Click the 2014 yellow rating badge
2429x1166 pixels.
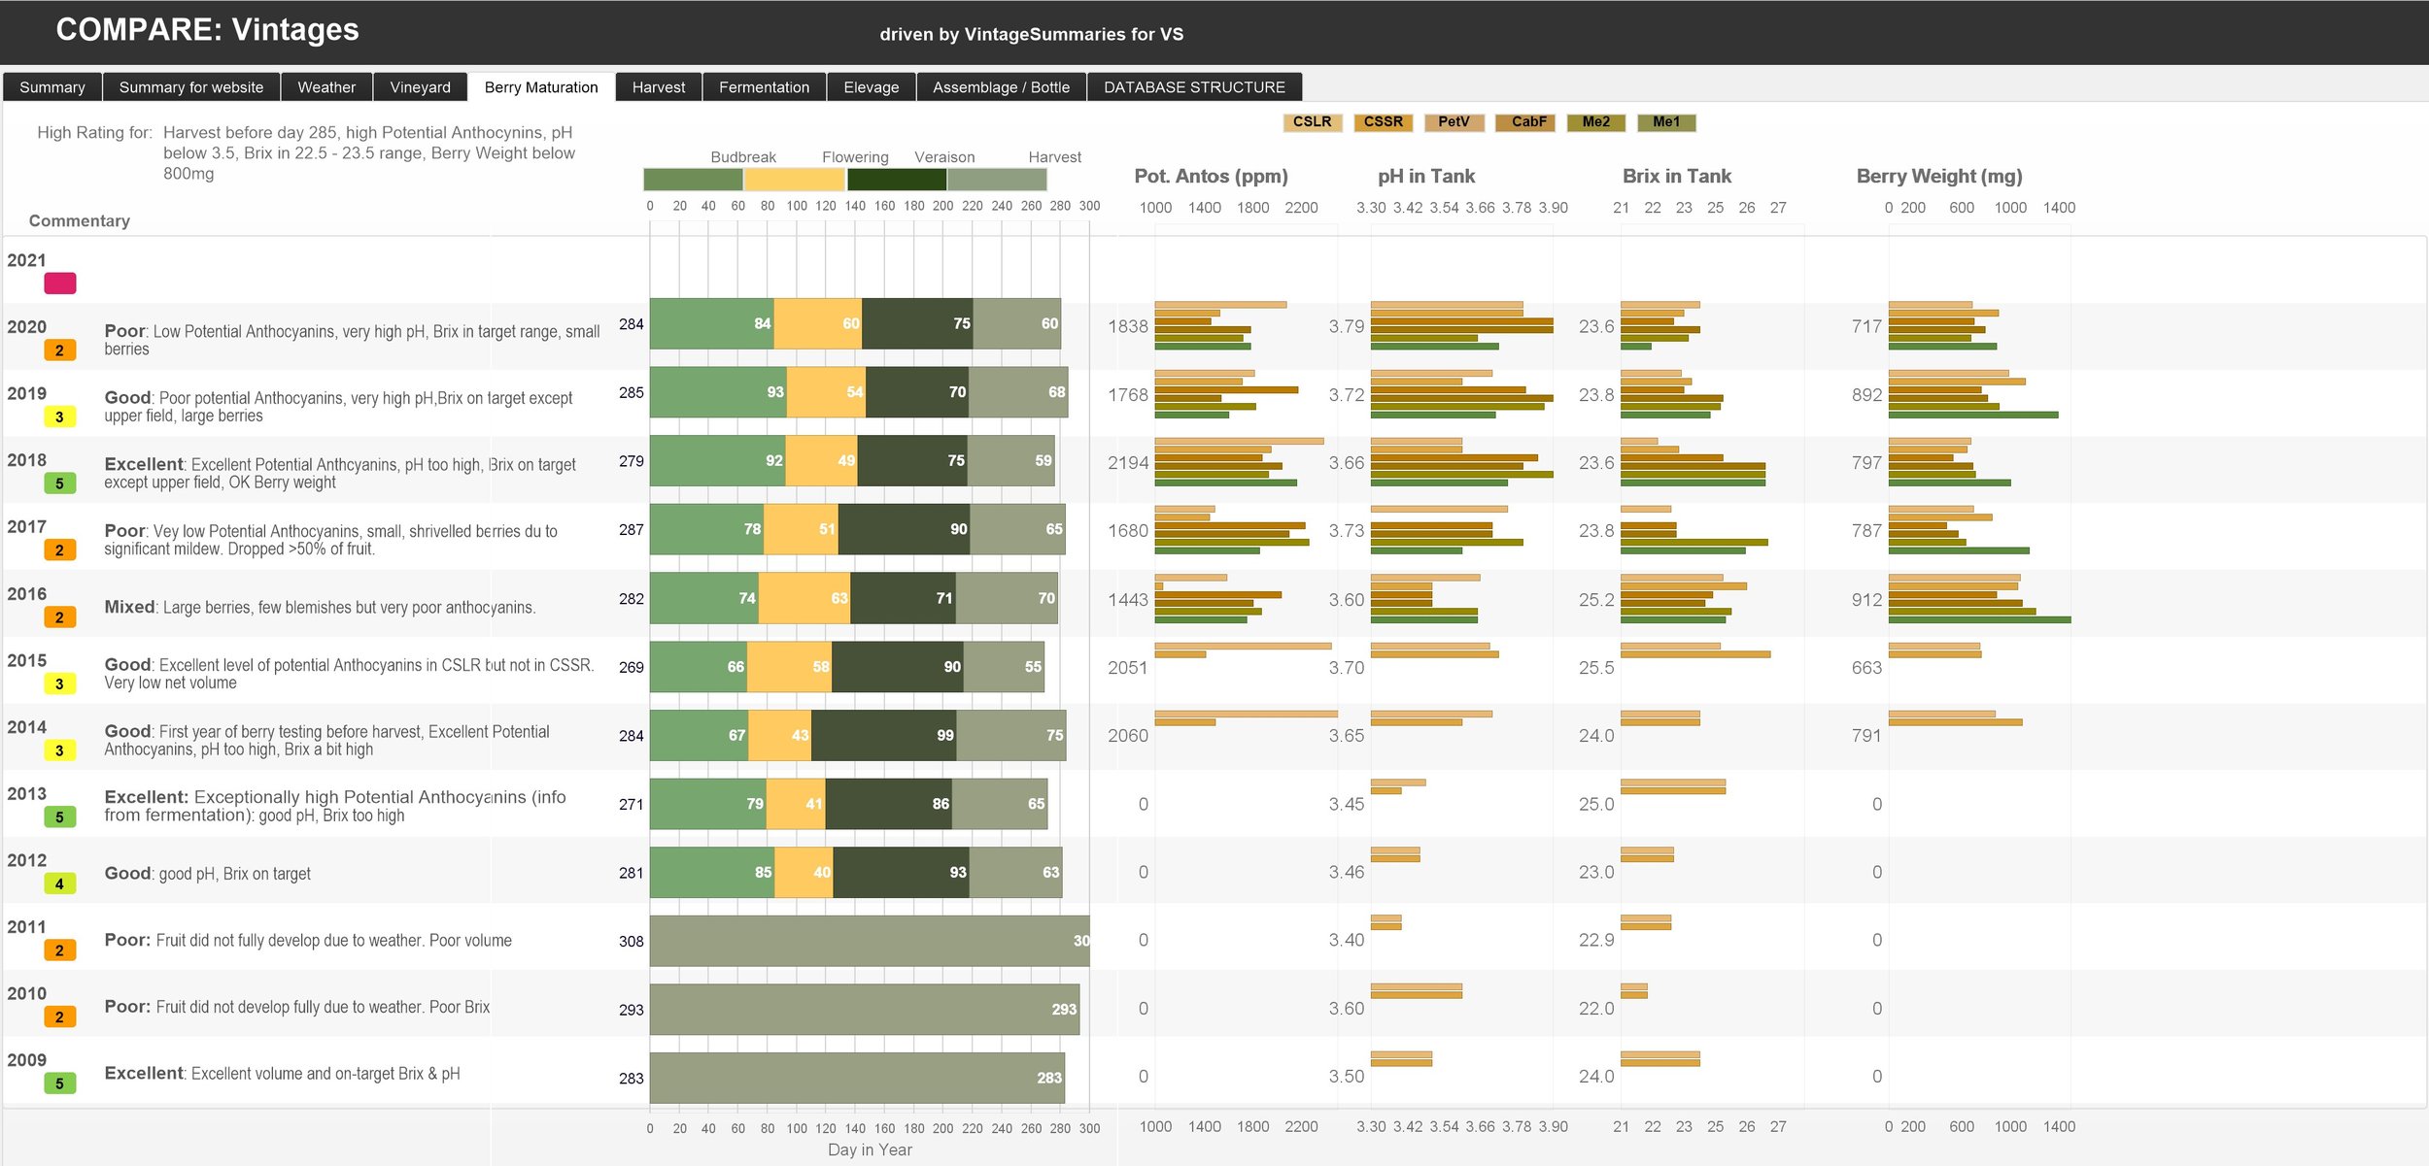click(x=60, y=750)
